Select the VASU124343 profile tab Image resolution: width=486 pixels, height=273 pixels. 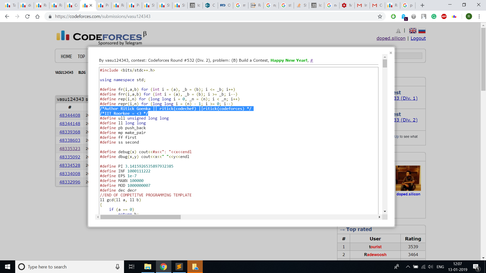pos(64,73)
